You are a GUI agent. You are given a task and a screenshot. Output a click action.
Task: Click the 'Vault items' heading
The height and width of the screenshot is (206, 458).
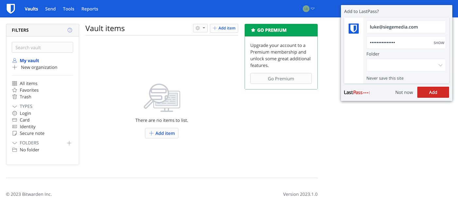[105, 28]
